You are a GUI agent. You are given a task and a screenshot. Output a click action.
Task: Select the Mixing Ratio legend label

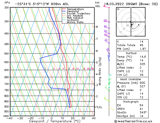pos(75,22)
